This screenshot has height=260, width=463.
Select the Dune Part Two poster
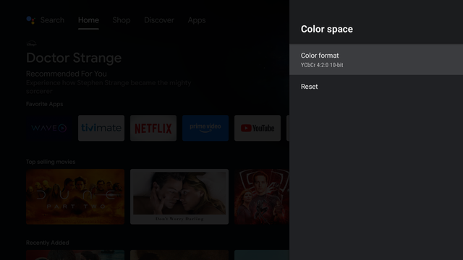[x=75, y=196]
